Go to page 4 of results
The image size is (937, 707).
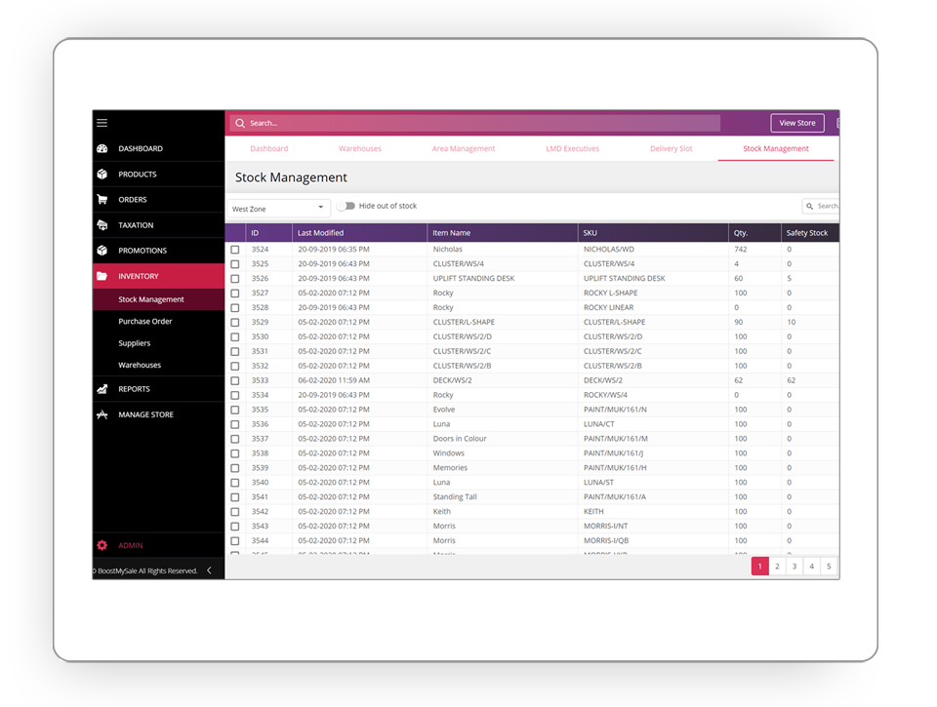[811, 566]
